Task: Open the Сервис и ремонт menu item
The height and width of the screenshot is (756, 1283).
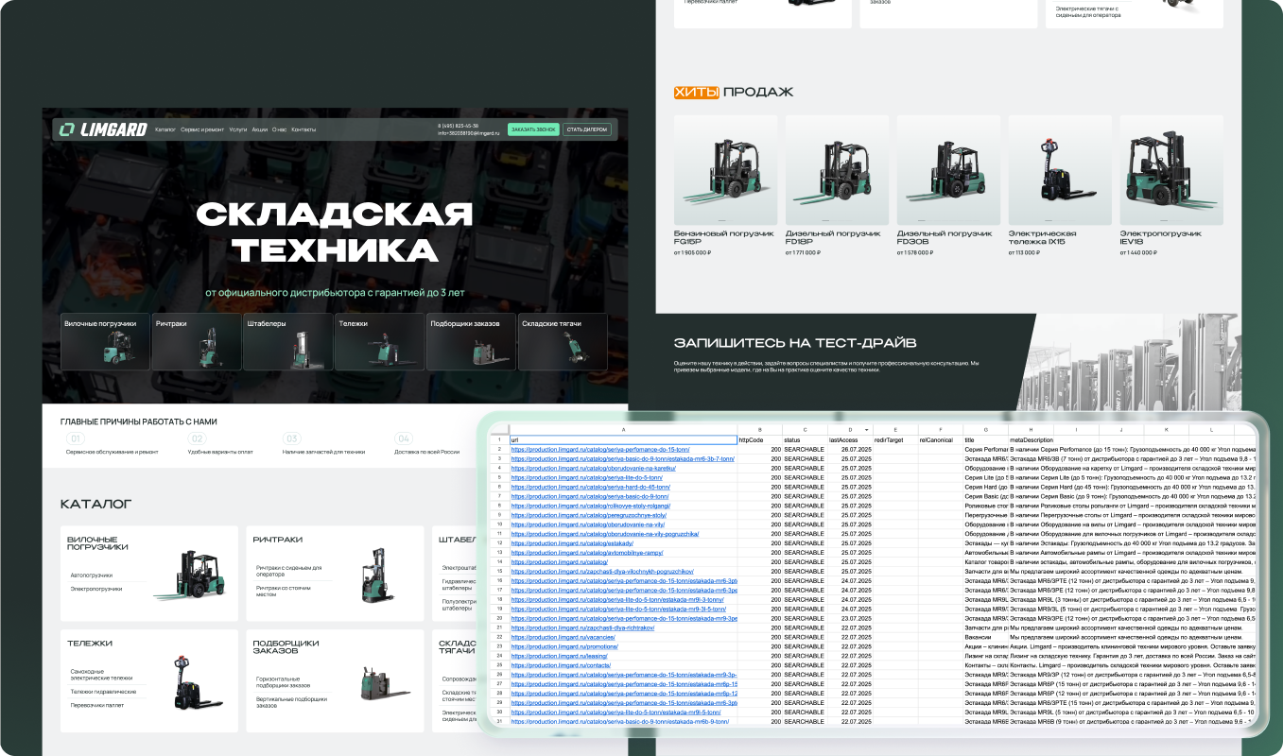Action: (202, 129)
